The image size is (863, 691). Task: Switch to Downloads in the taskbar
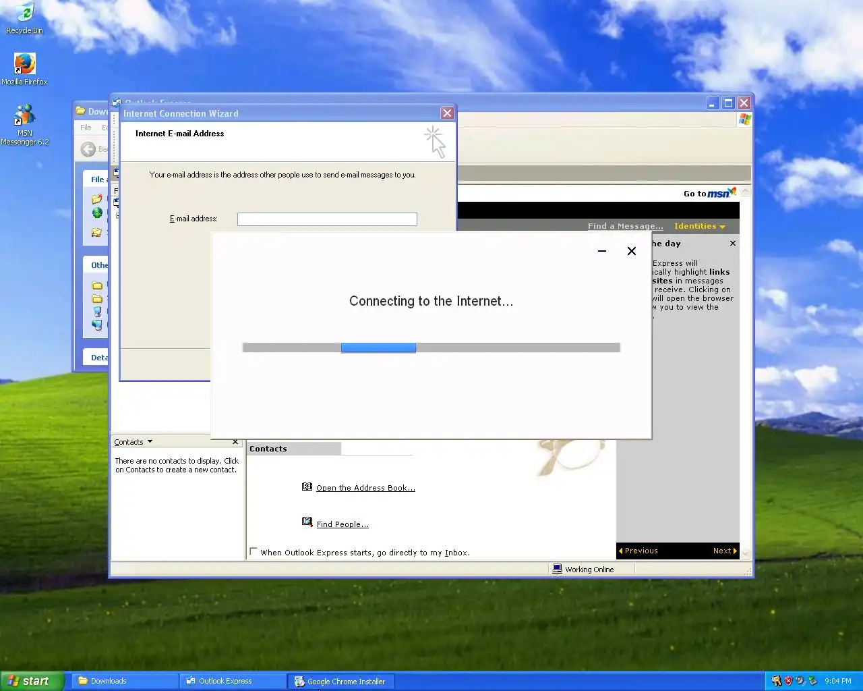pyautogui.click(x=125, y=681)
